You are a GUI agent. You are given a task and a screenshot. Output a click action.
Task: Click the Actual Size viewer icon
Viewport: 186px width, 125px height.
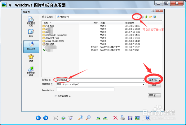pos(63,118)
